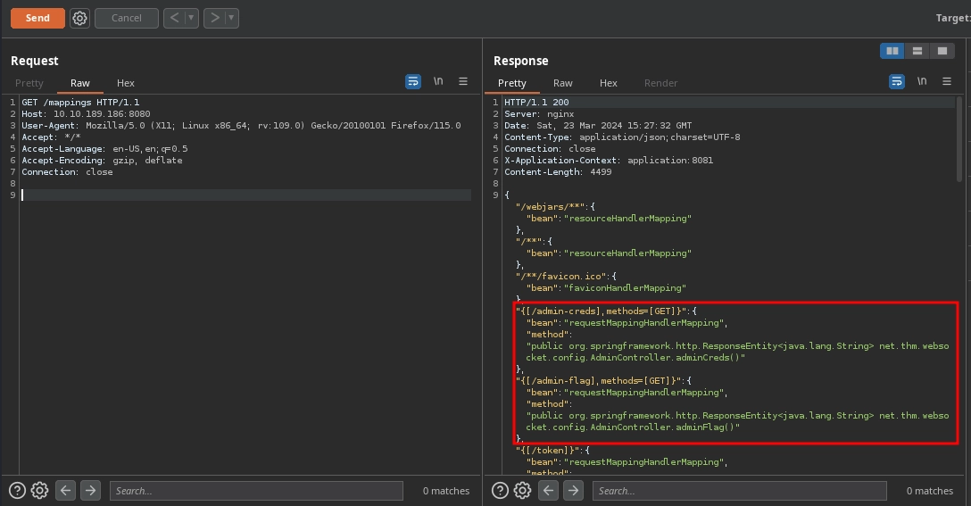This screenshot has width=971, height=506.
Task: Select the top-bottom split layout icon
Action: (x=917, y=51)
